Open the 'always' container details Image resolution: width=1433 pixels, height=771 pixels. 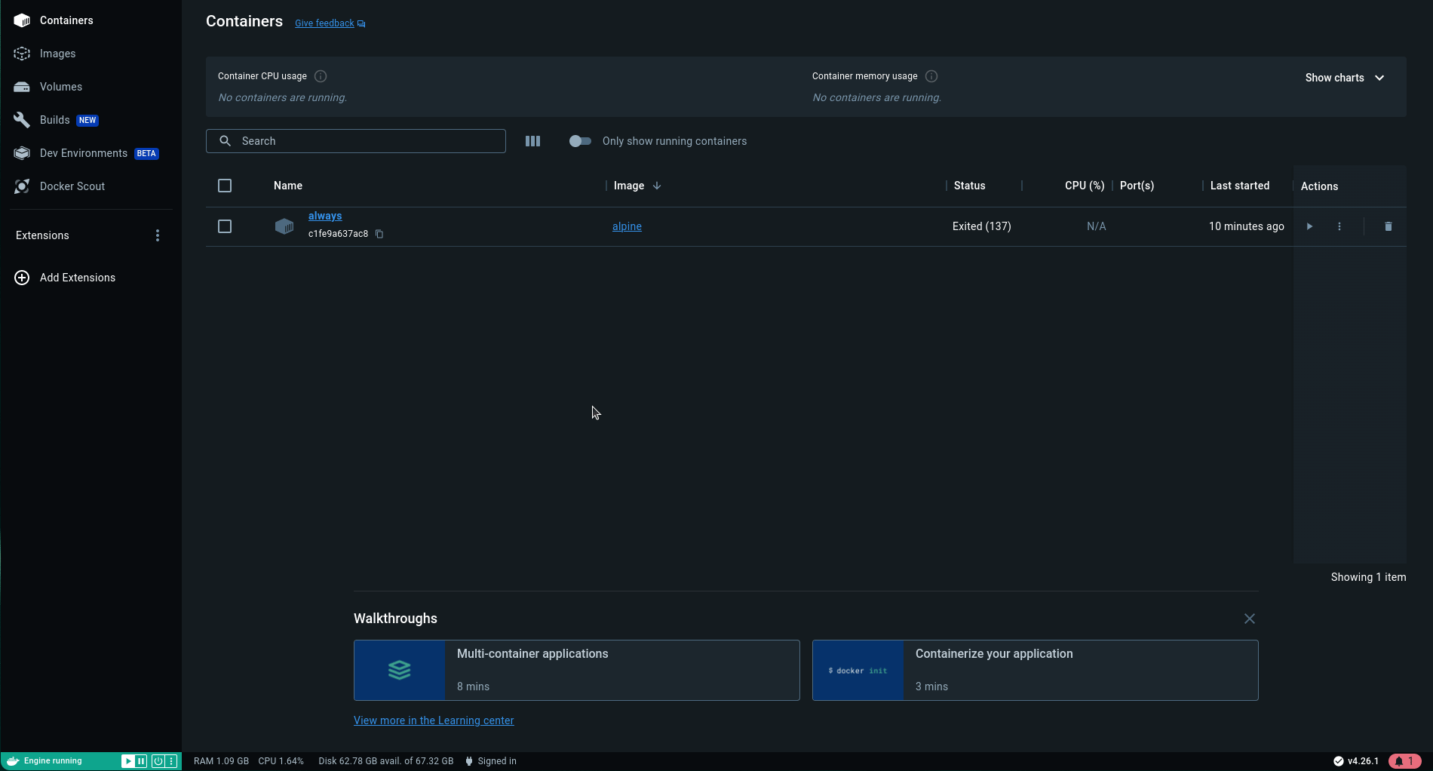point(325,216)
